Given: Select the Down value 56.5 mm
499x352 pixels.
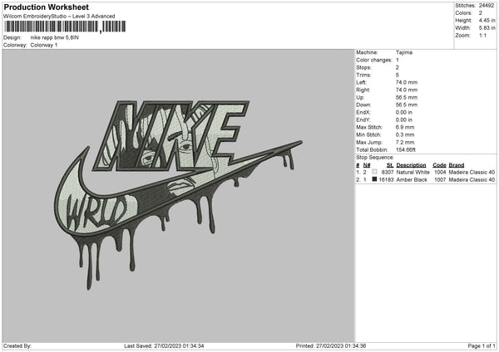Looking at the screenshot, I should (407, 105).
